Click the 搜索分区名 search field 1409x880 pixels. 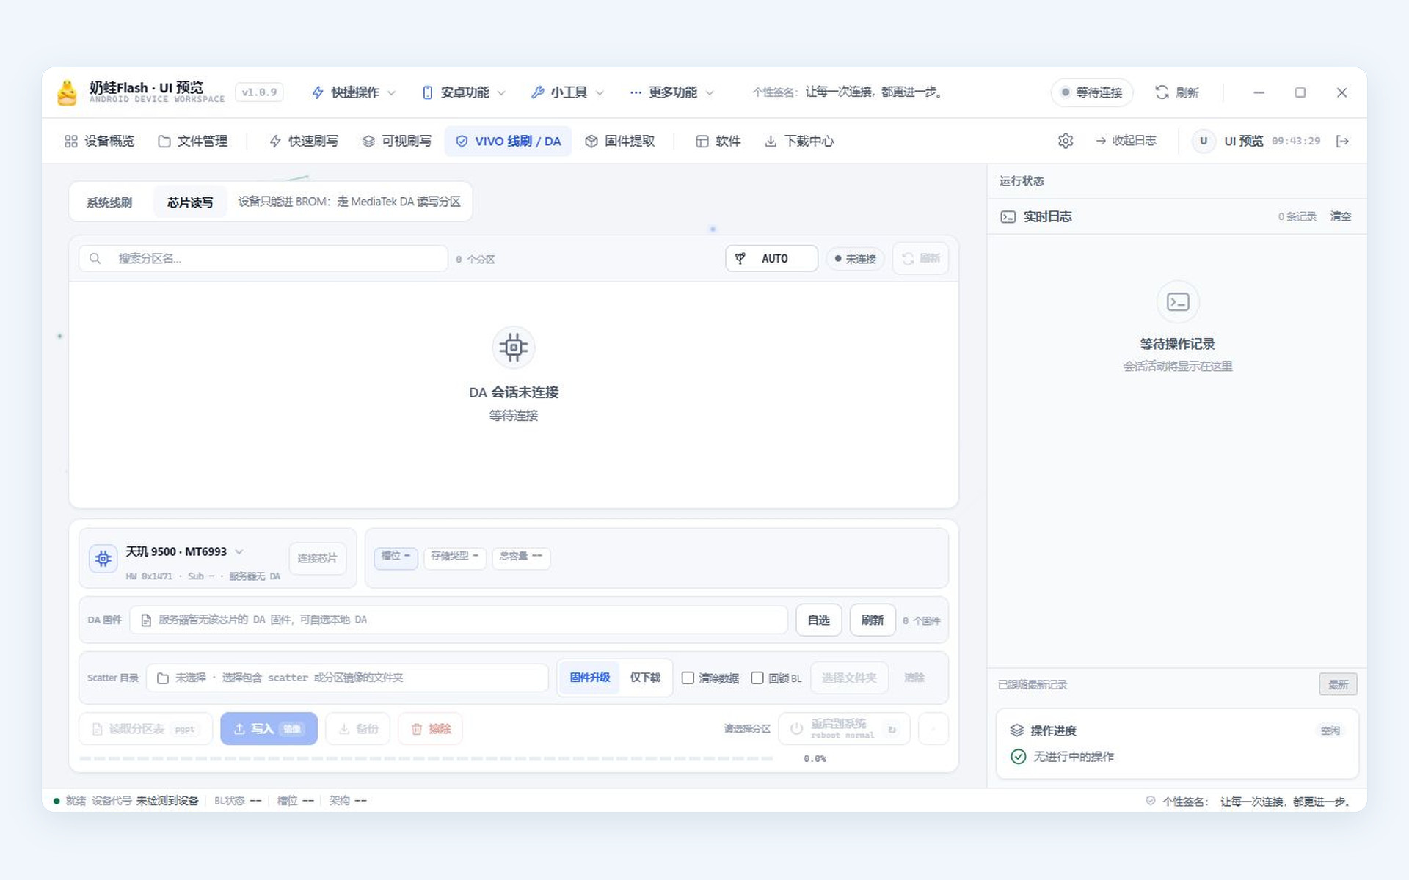coord(263,259)
